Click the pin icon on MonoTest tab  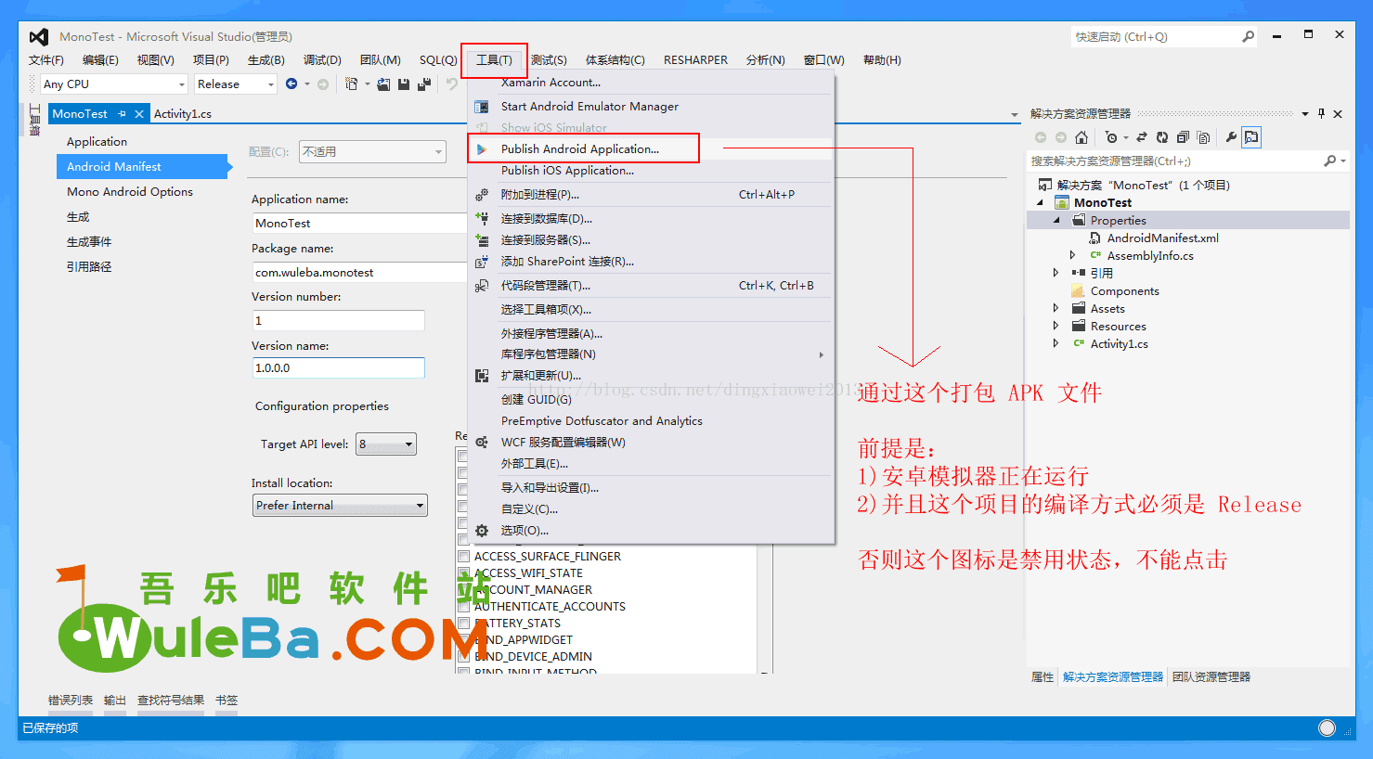[122, 113]
